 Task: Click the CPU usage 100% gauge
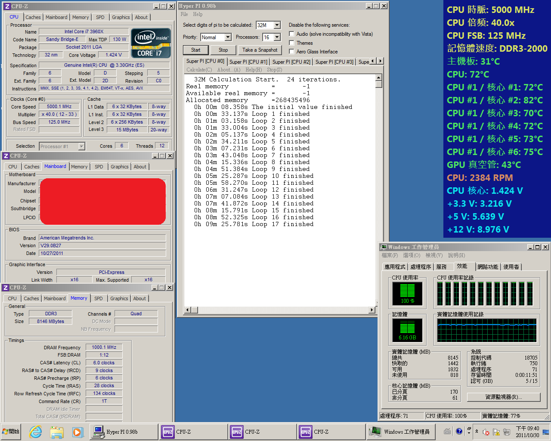[x=407, y=294]
